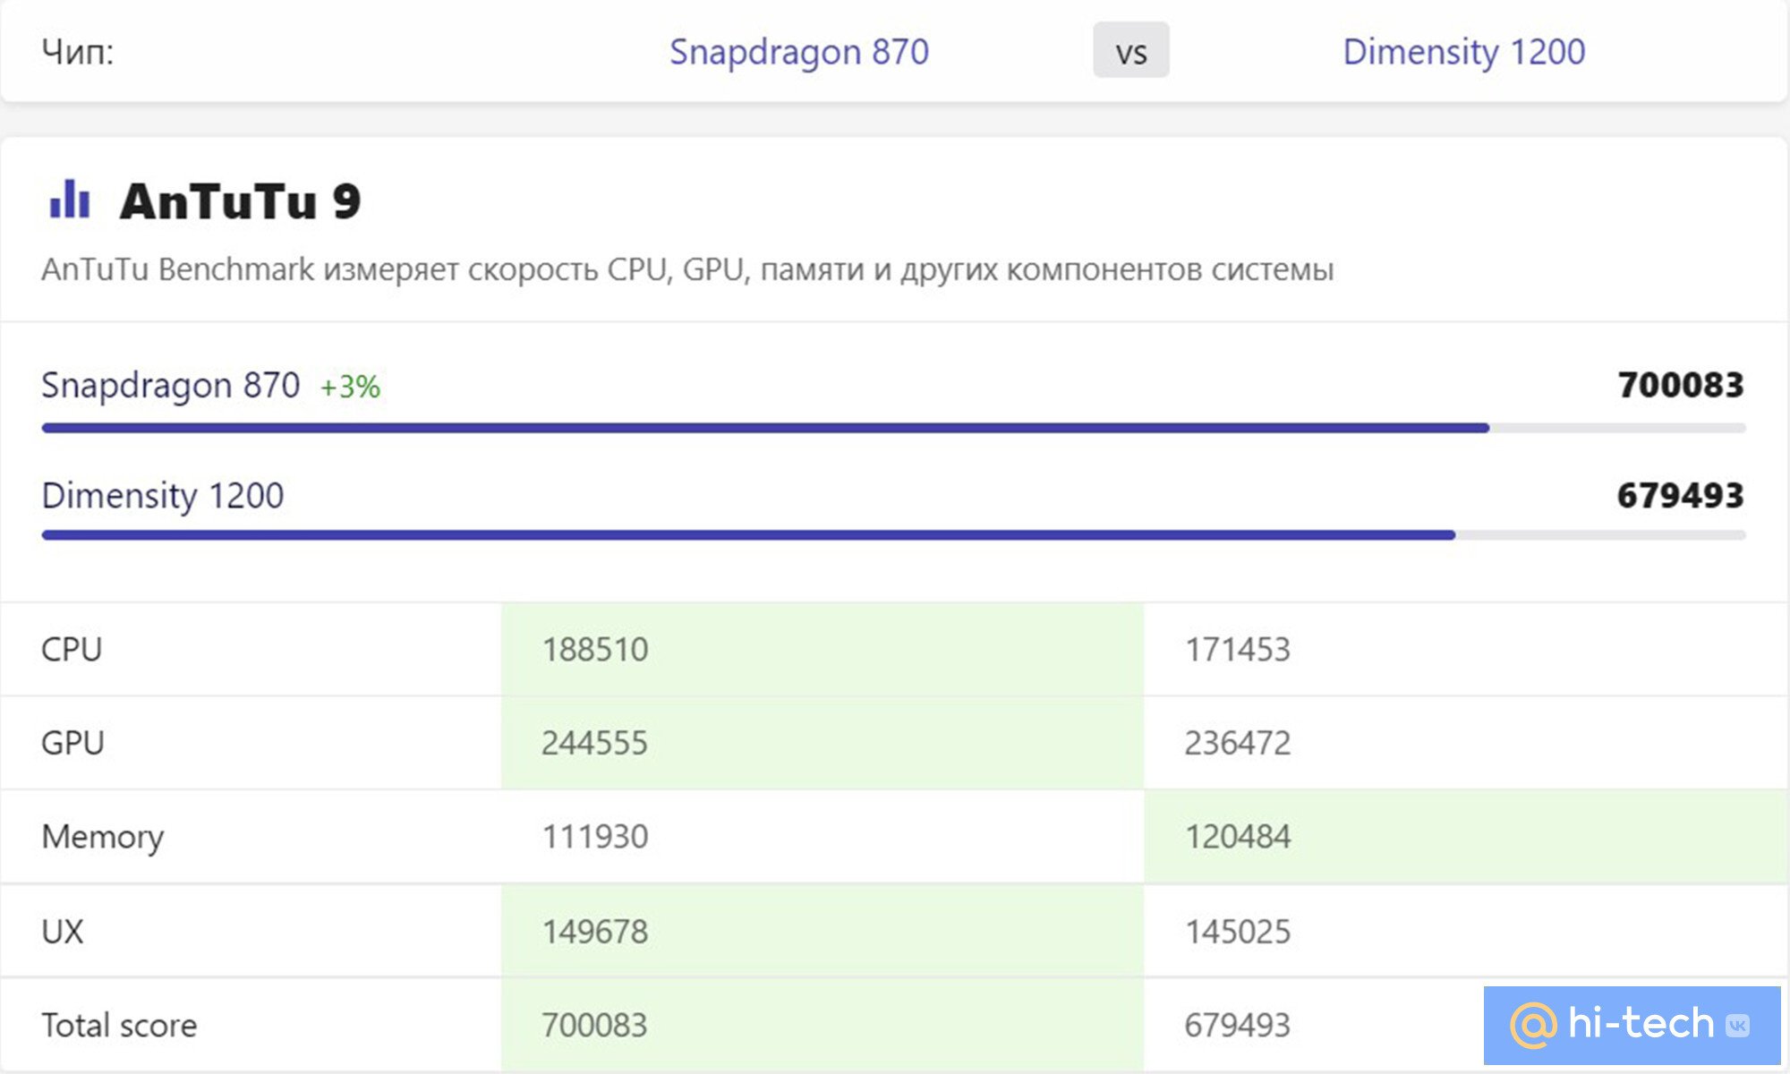The height and width of the screenshot is (1074, 1790).
Task: Click the Dimensity 1200 score progress bar
Action: (893, 535)
